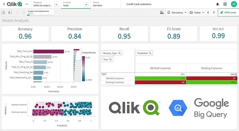Click the Credit Limit Adjustment selection chip
The width and height of the screenshot is (239, 131).
click(40, 12)
